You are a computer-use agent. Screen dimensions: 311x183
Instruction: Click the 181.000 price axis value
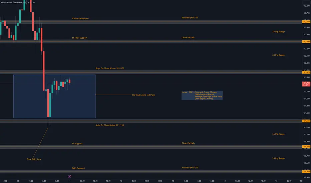point(306,134)
